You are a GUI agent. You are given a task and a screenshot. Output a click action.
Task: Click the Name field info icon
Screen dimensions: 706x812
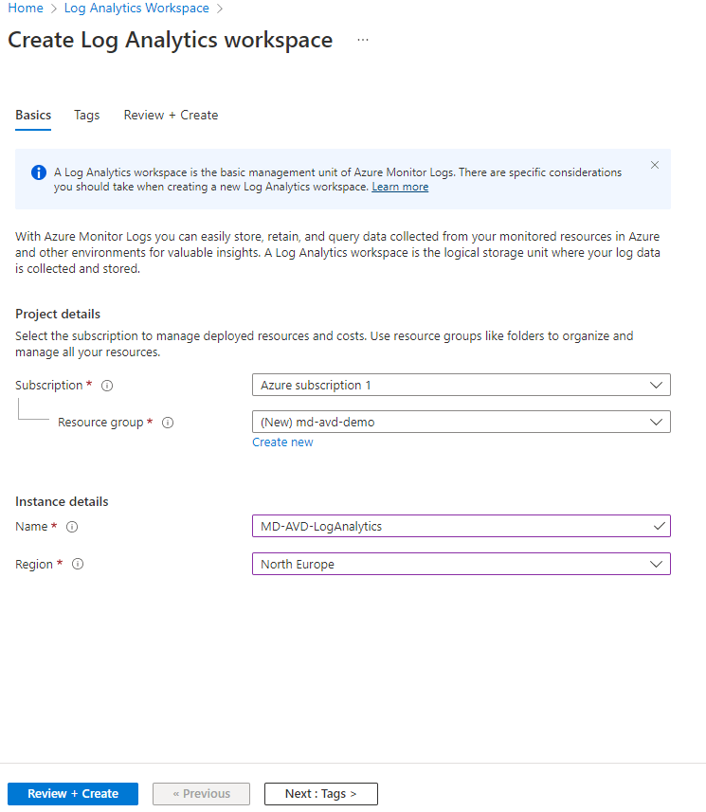pos(72,527)
